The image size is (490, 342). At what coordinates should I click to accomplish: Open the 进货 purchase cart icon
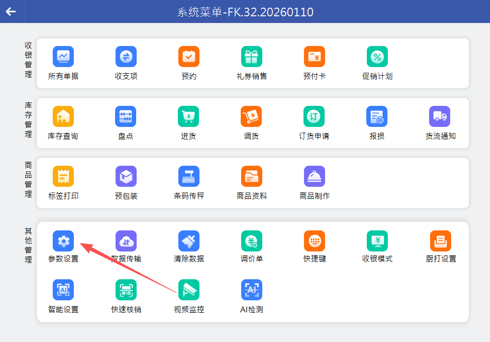[x=189, y=116]
